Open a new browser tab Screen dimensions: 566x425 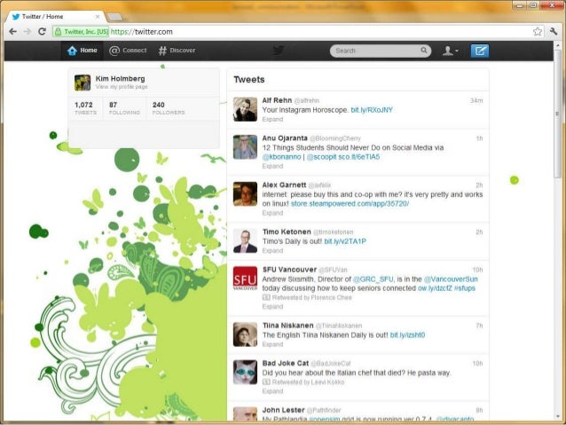click(115, 17)
